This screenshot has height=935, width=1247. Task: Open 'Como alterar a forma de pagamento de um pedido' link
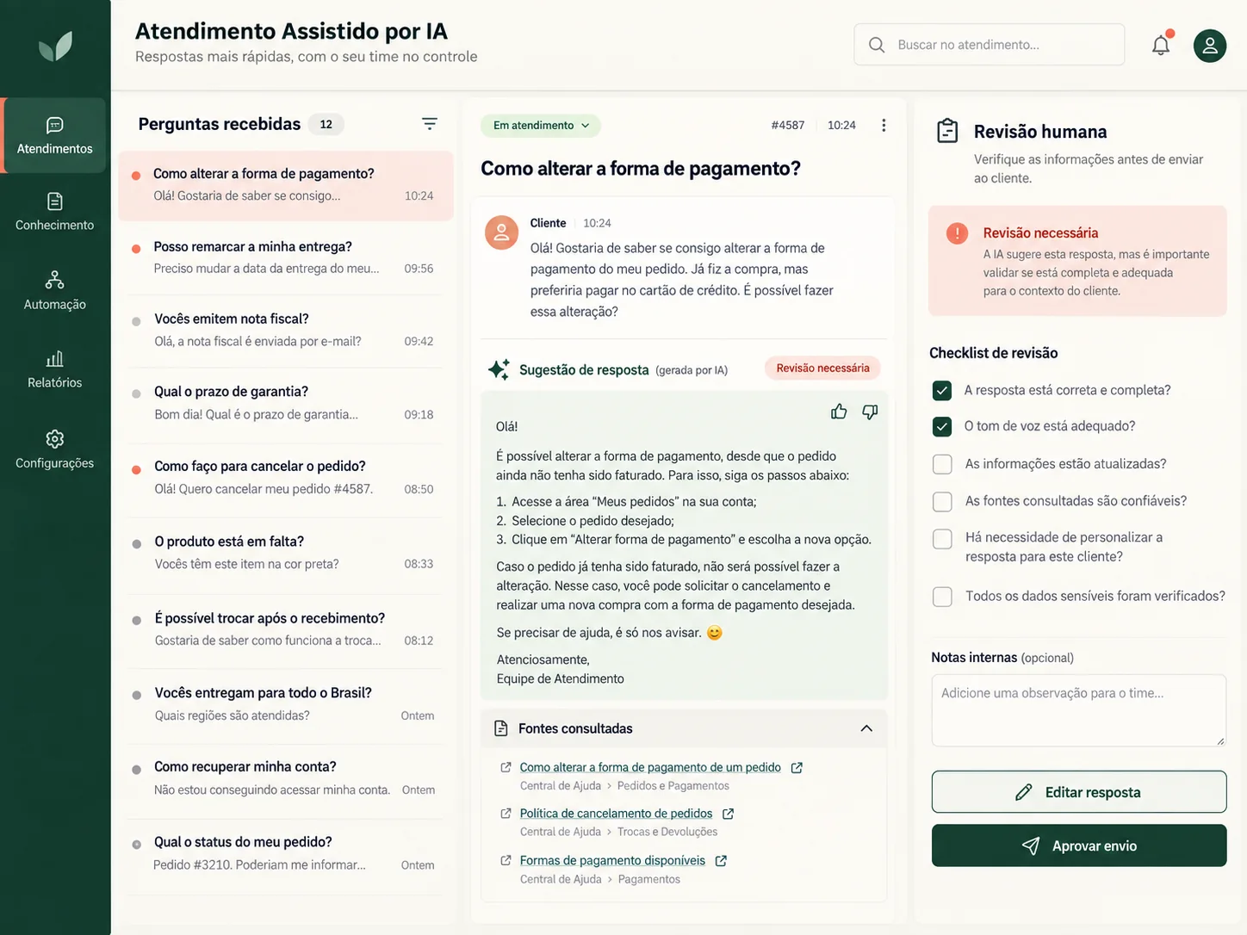point(650,767)
